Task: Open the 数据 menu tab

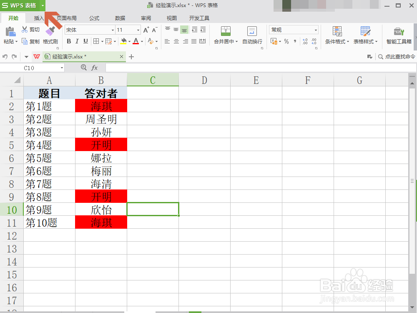Action: 119,18
